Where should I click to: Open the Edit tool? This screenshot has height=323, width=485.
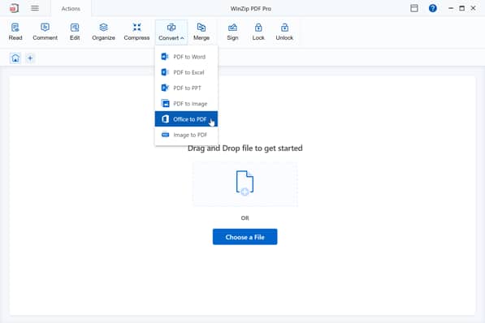coord(75,32)
